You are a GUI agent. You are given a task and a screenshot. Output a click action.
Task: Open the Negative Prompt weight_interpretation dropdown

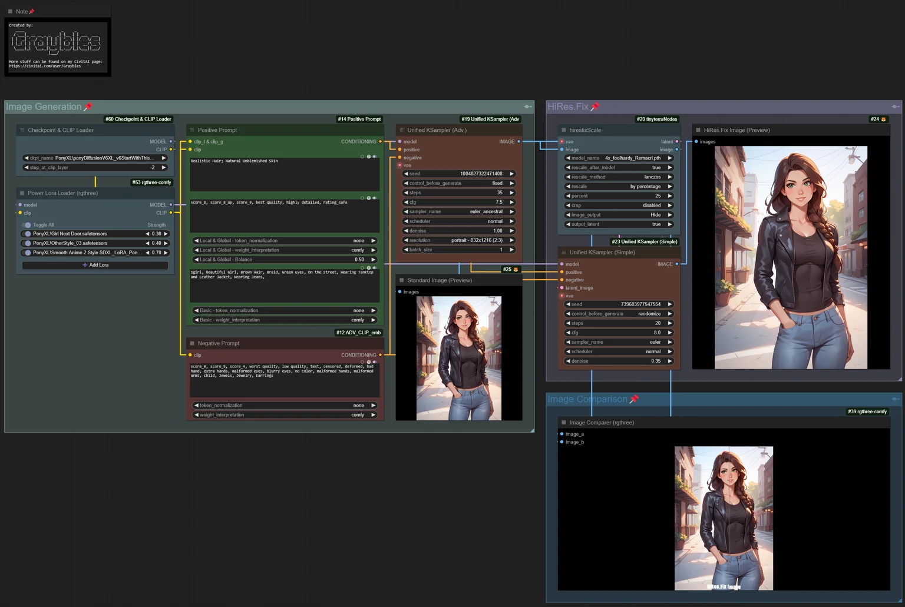click(285, 415)
